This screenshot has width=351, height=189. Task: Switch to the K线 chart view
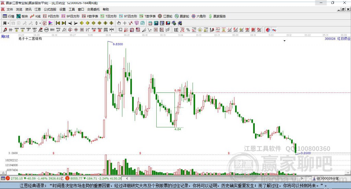pos(35,16)
